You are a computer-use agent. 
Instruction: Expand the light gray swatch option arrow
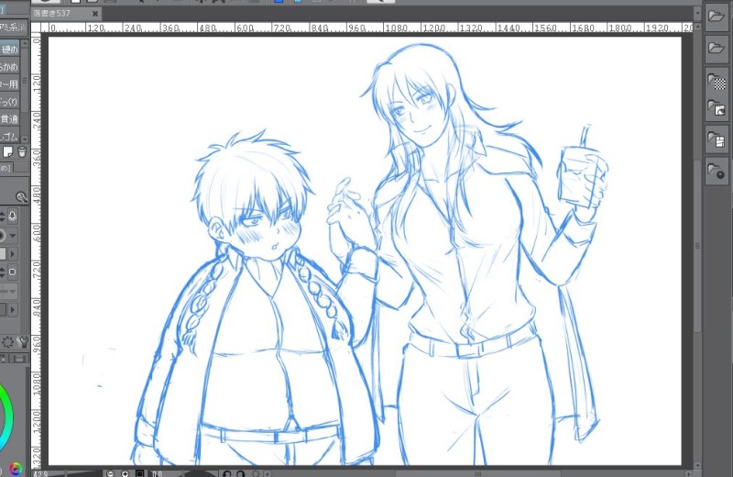(13, 254)
